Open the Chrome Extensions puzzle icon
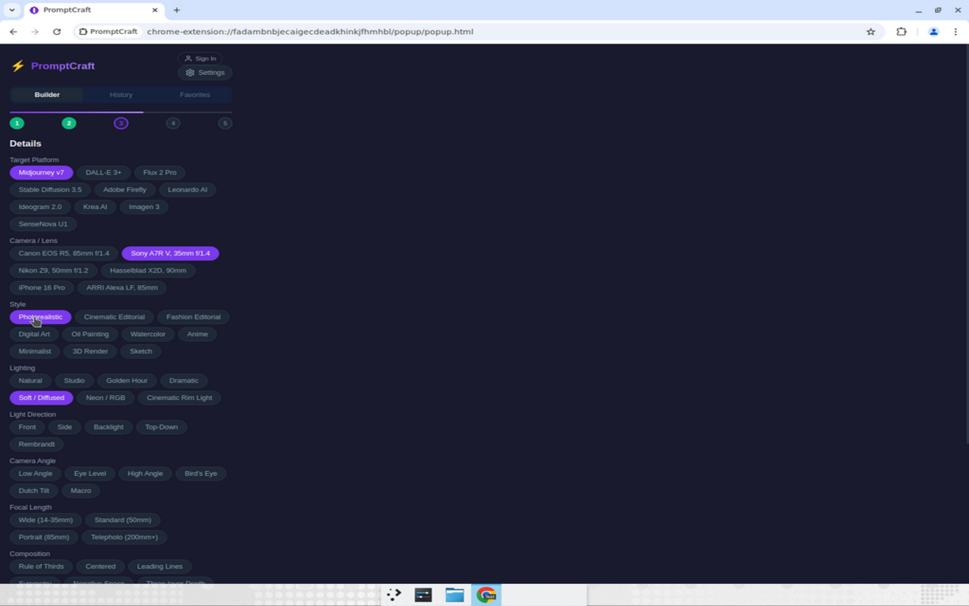Viewport: 969px width, 606px height. [901, 32]
